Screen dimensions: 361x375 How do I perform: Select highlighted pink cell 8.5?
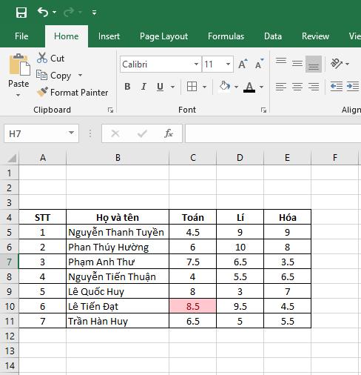193,306
